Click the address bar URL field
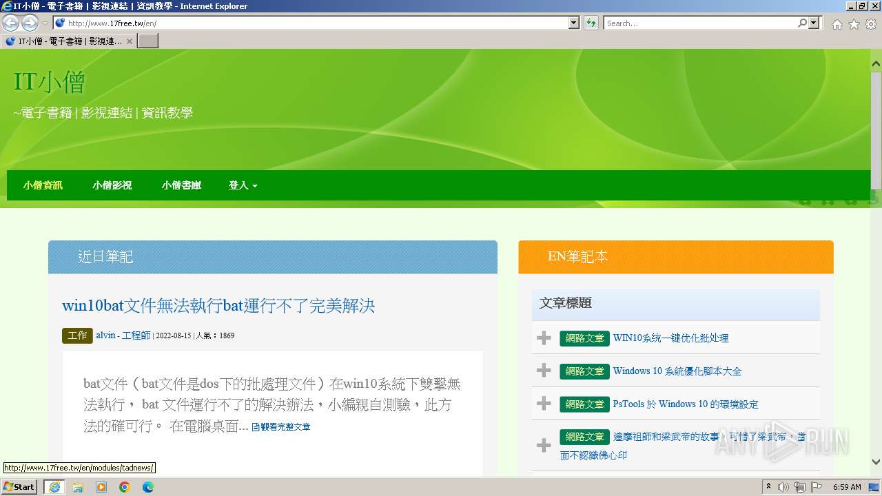 (317, 23)
